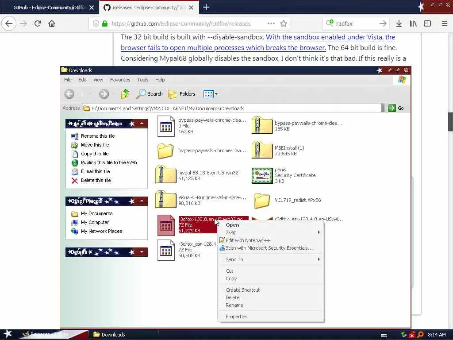Click Explorer Back toolbar button
The width and height of the screenshot is (453, 340).
pos(69,94)
